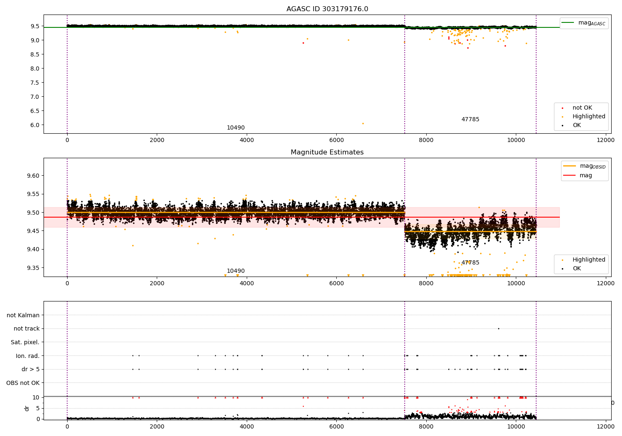This screenshot has width=622, height=436.
Task: Click the "9.35" y-tick in Magnitude Estimates plot
Action: click(33, 268)
